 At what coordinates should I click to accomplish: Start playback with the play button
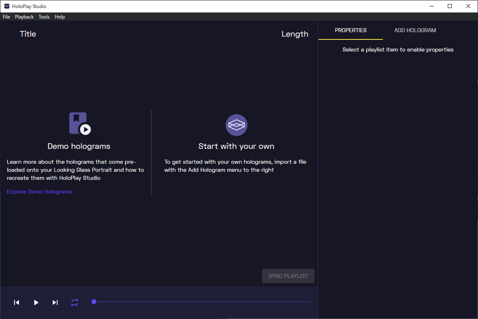(36, 302)
